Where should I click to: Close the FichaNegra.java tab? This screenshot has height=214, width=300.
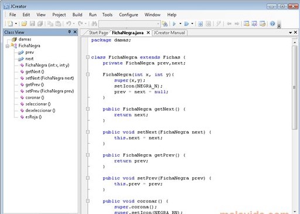[148, 33]
